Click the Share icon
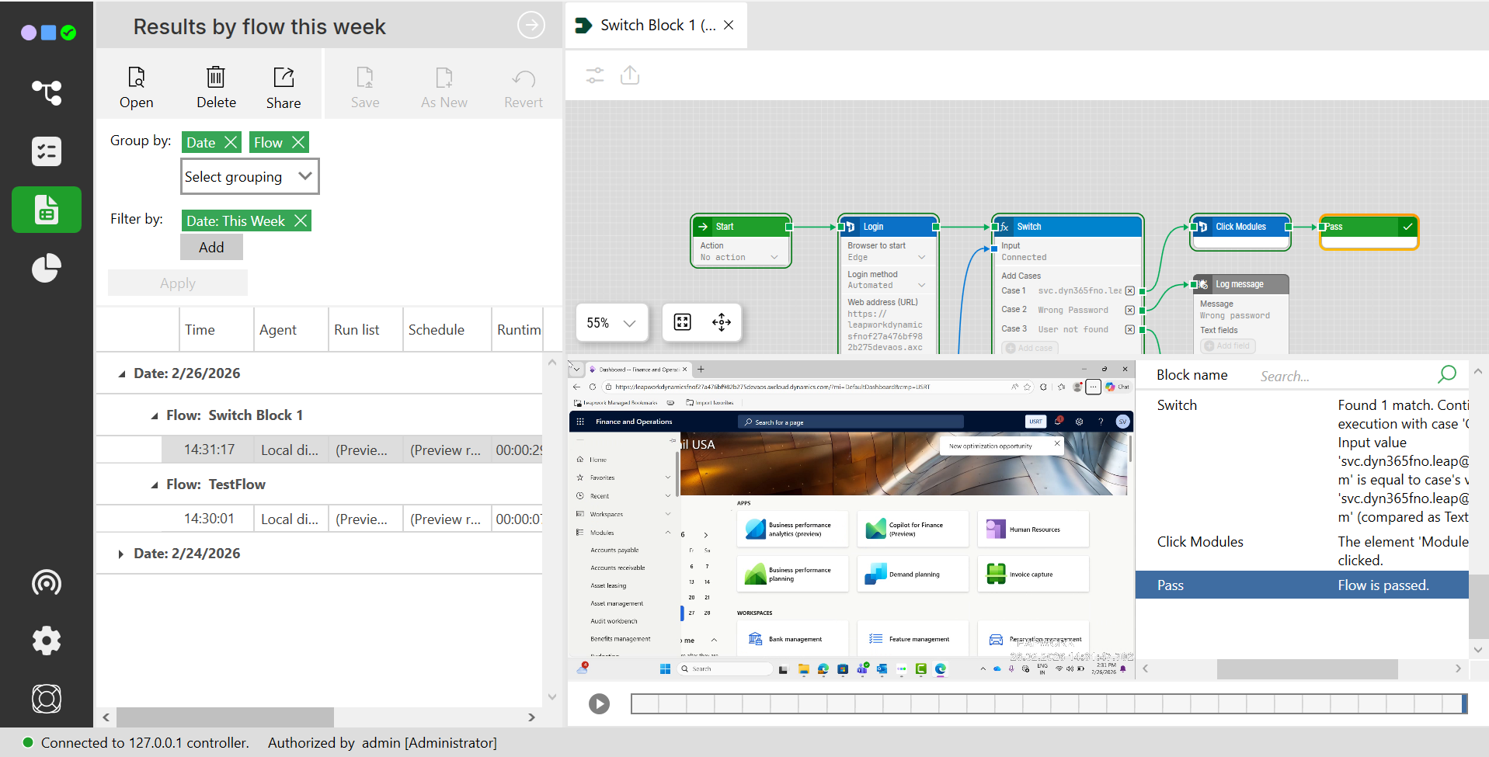Image resolution: width=1489 pixels, height=757 pixels. pos(284,87)
